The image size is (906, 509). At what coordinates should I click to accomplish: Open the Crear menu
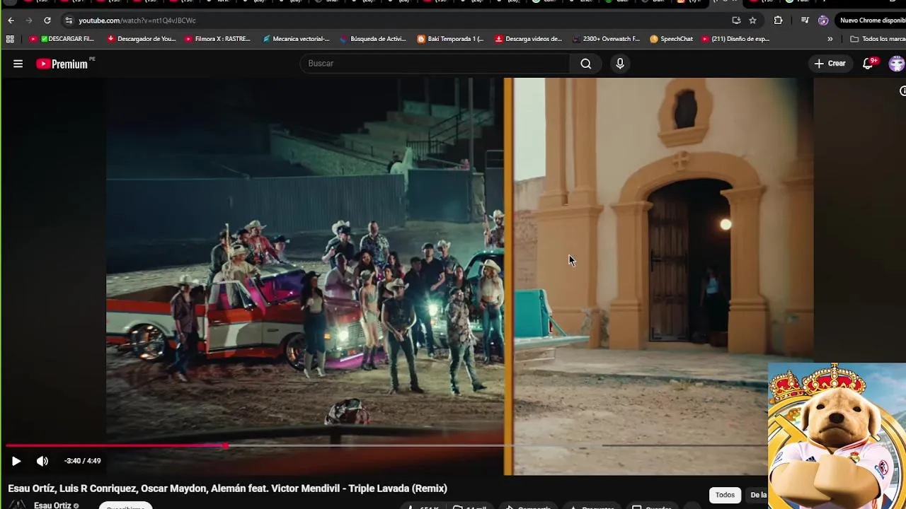830,64
